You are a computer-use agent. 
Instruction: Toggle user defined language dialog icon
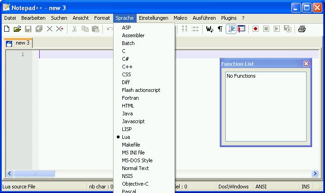tap(241, 29)
